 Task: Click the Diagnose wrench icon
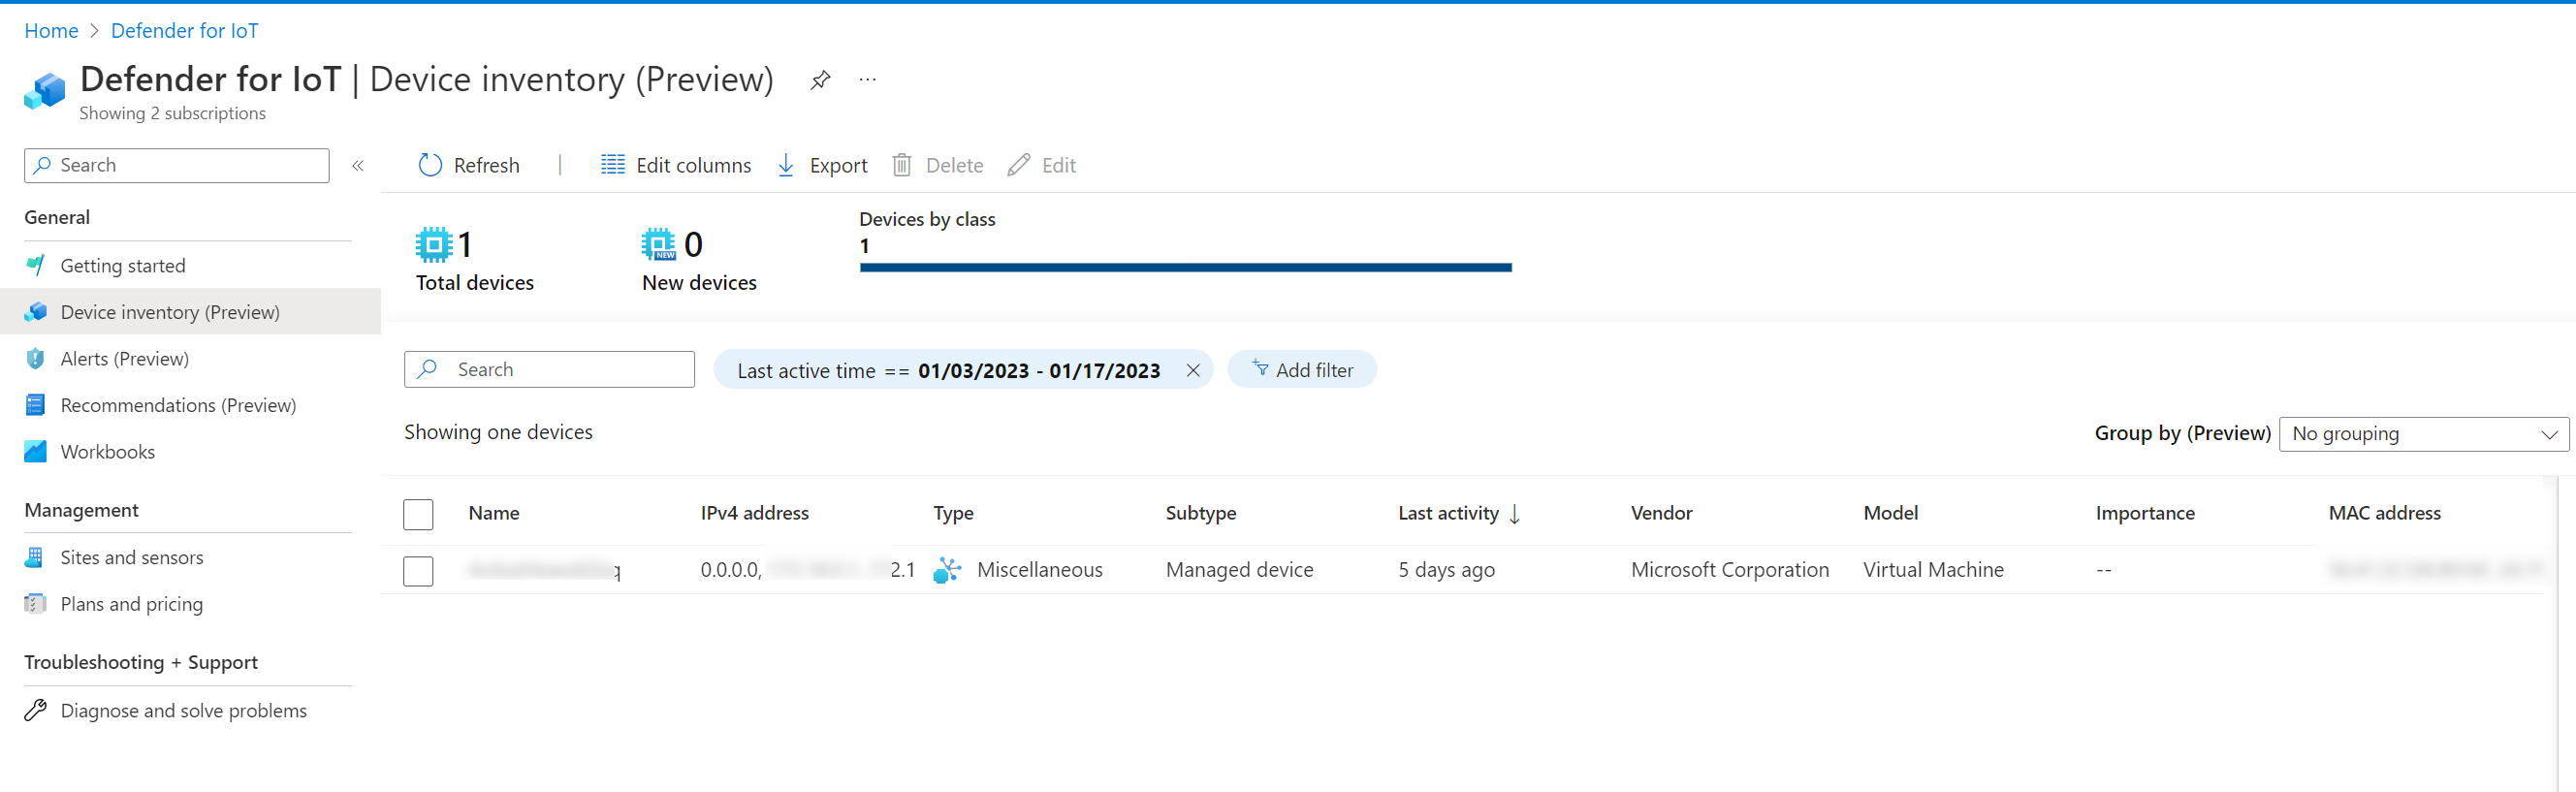tap(35, 710)
